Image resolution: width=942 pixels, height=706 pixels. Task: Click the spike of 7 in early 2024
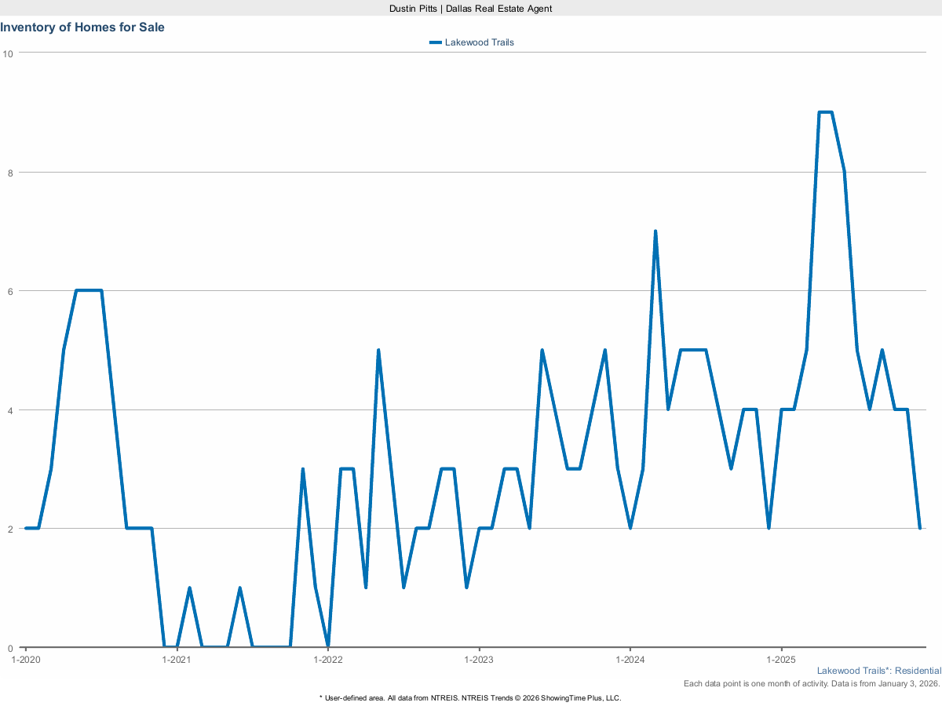(655, 231)
